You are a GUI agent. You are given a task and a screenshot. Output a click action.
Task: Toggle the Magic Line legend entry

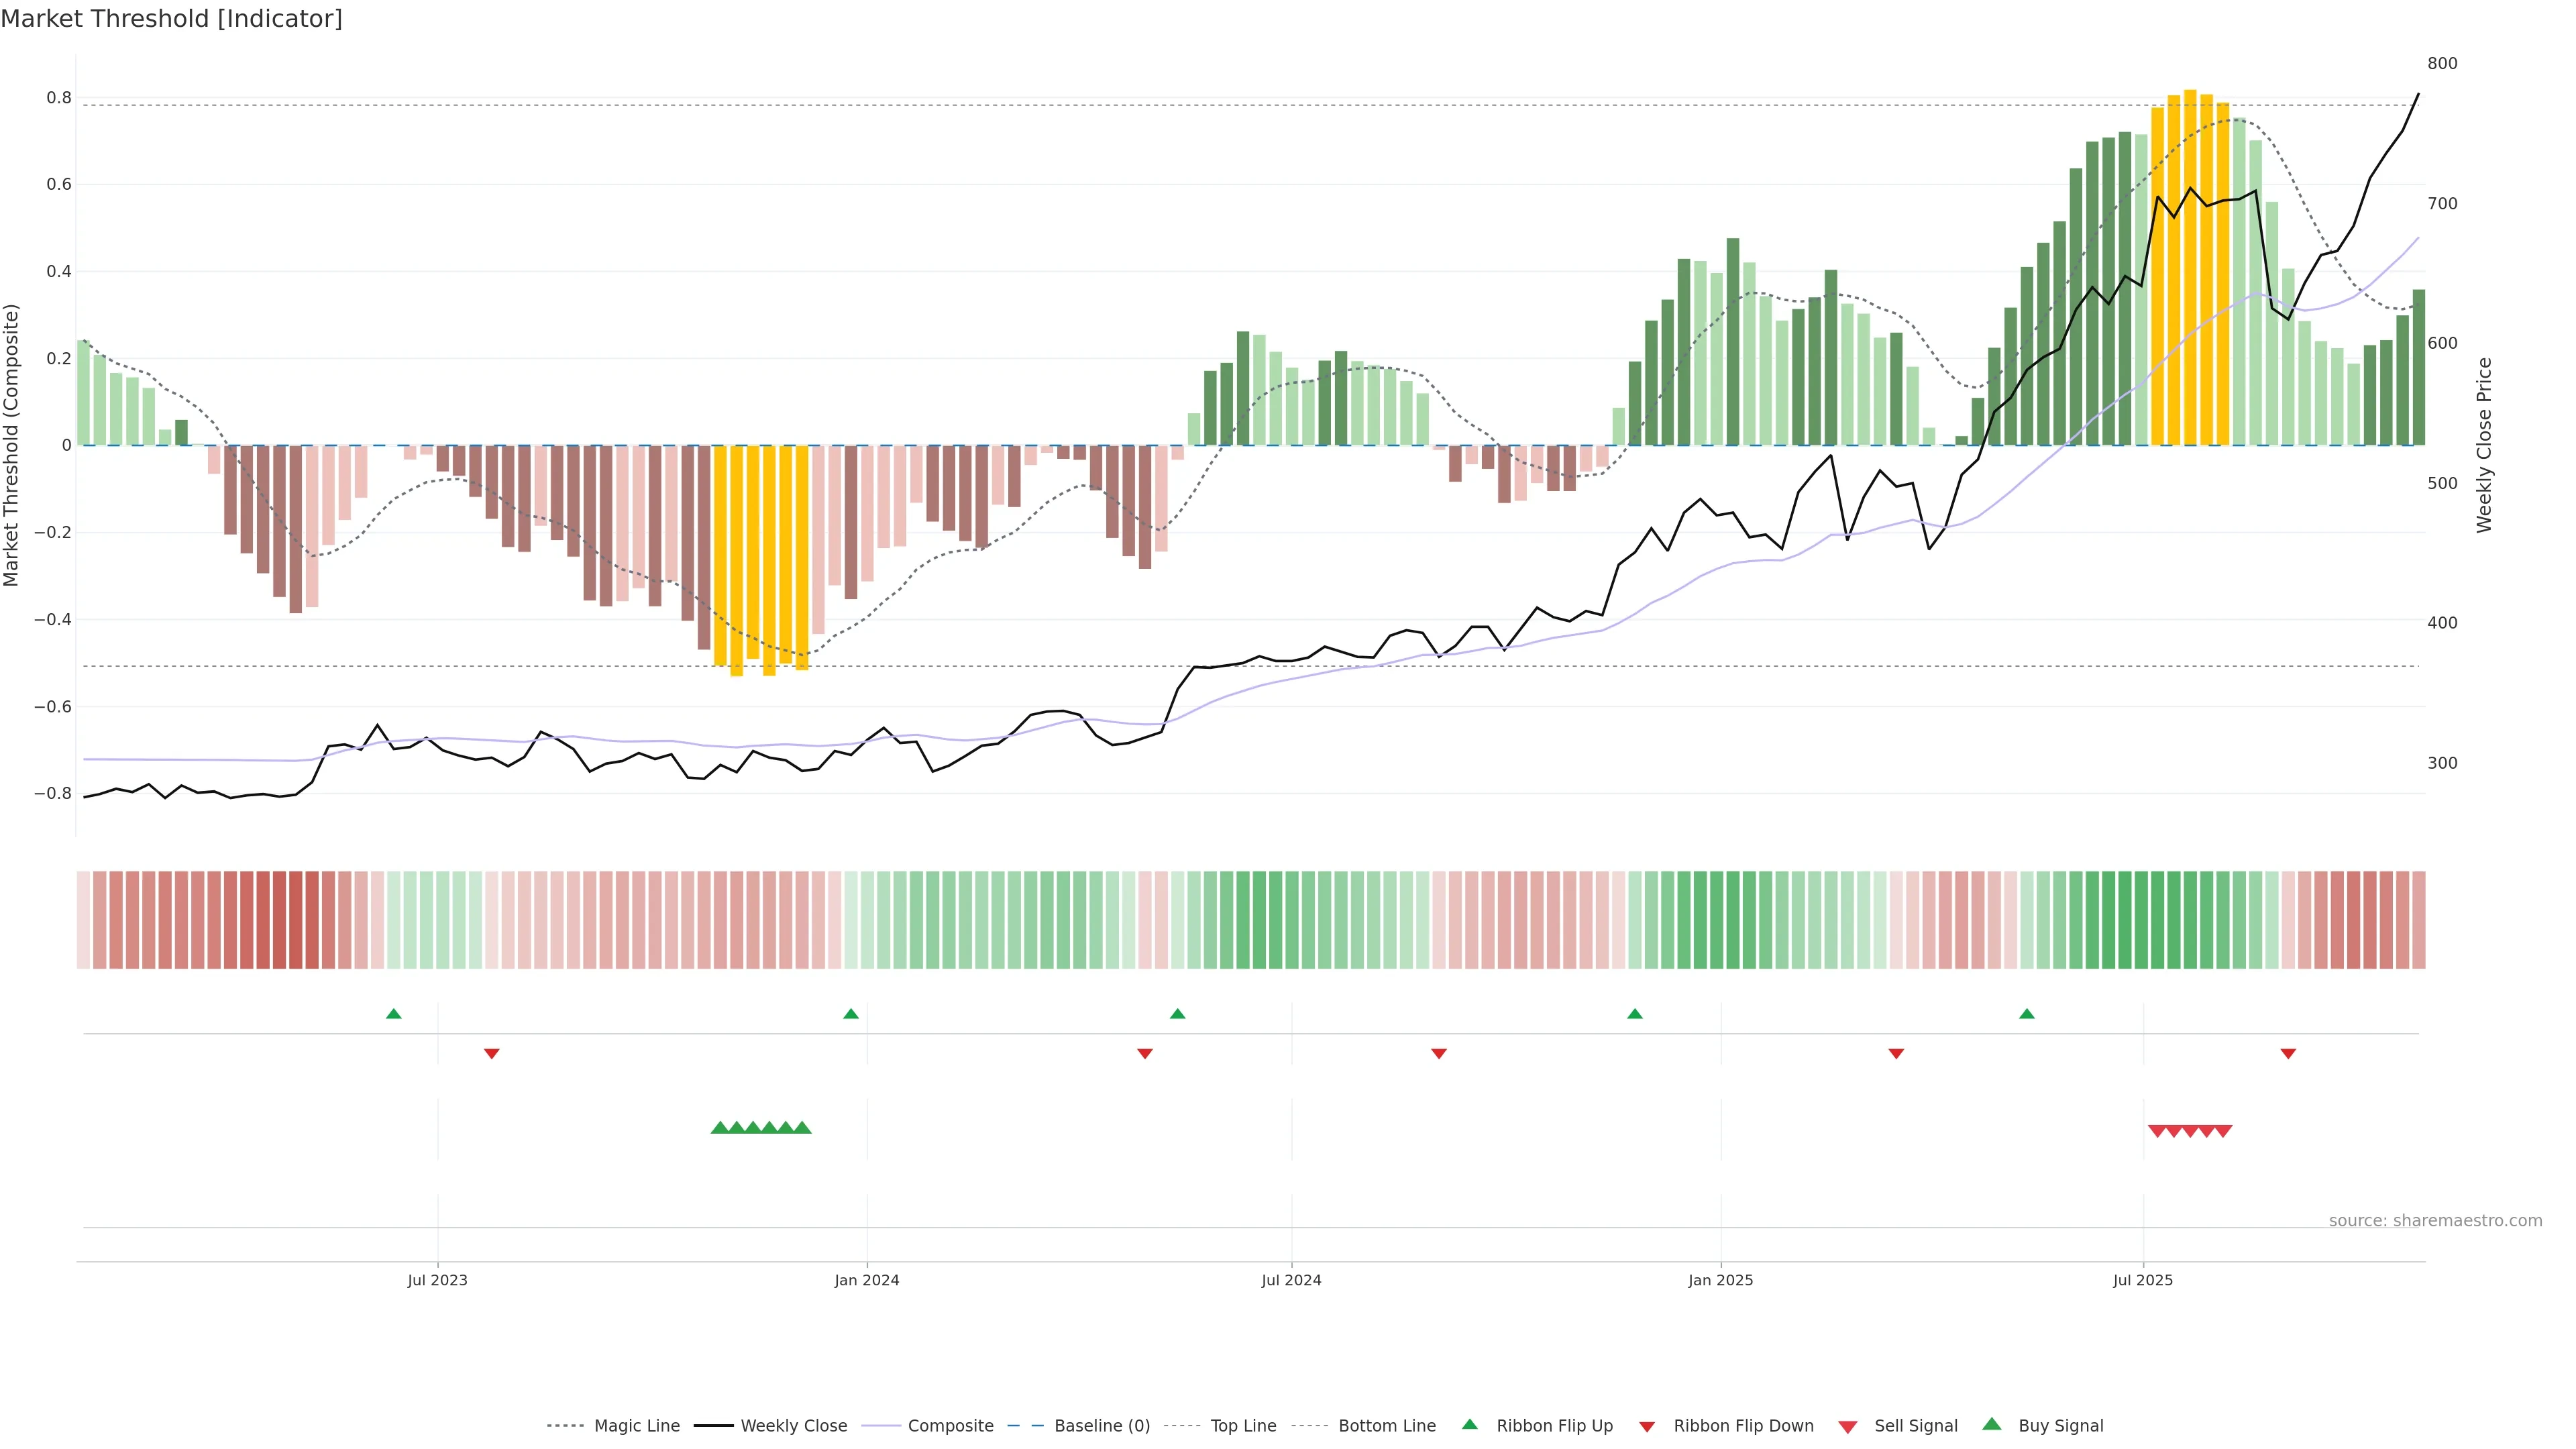click(637, 1426)
